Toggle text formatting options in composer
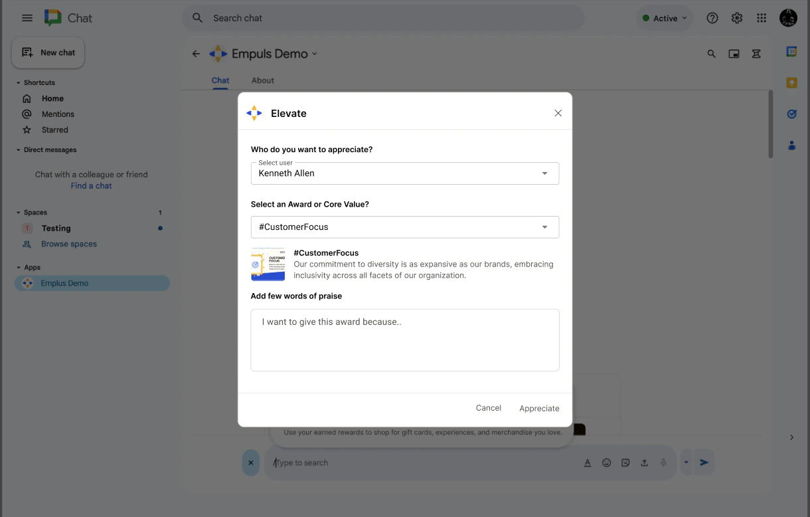Viewport: 810px width, 517px height. [x=588, y=463]
